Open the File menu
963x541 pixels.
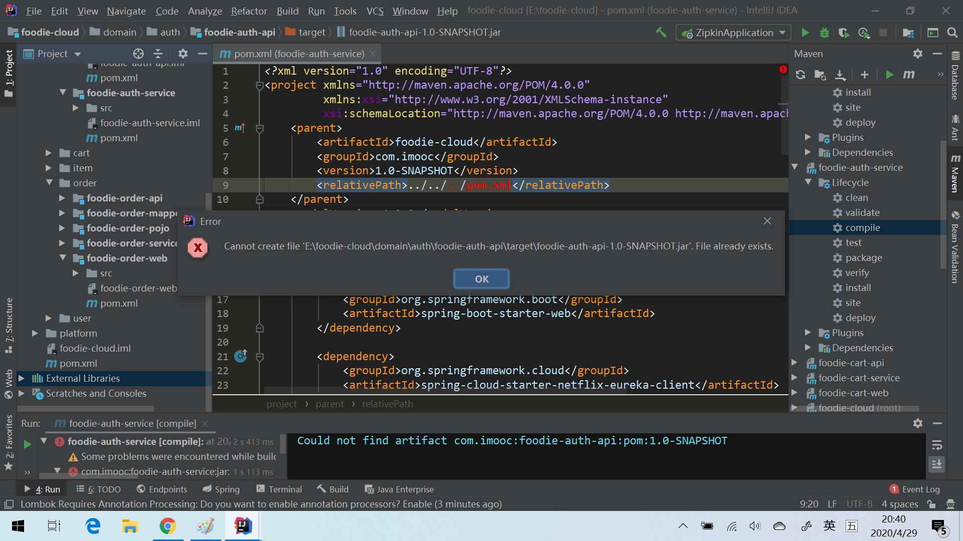[x=34, y=11]
